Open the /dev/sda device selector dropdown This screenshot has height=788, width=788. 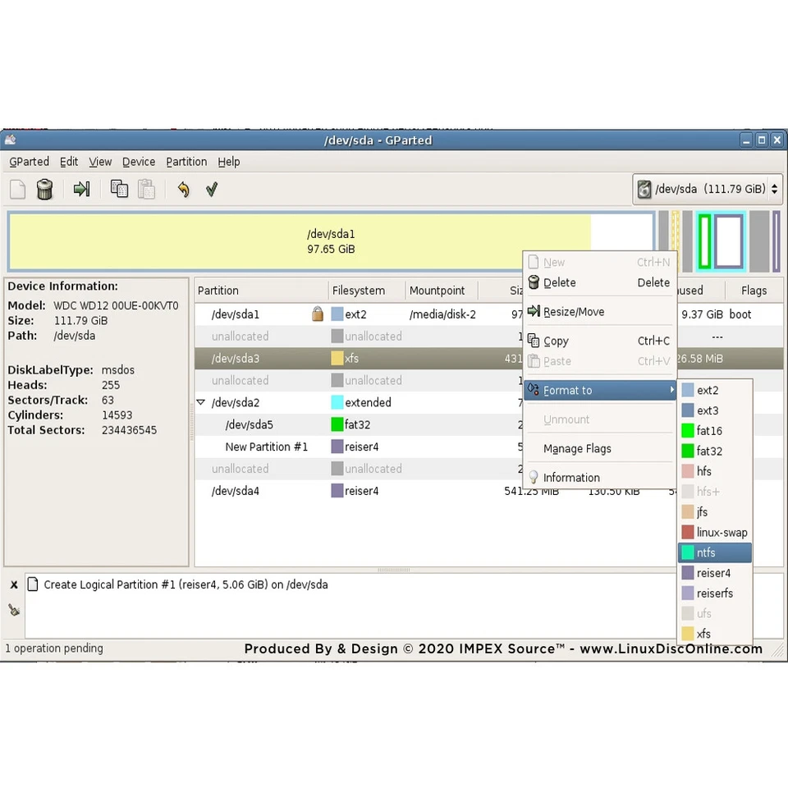(773, 189)
